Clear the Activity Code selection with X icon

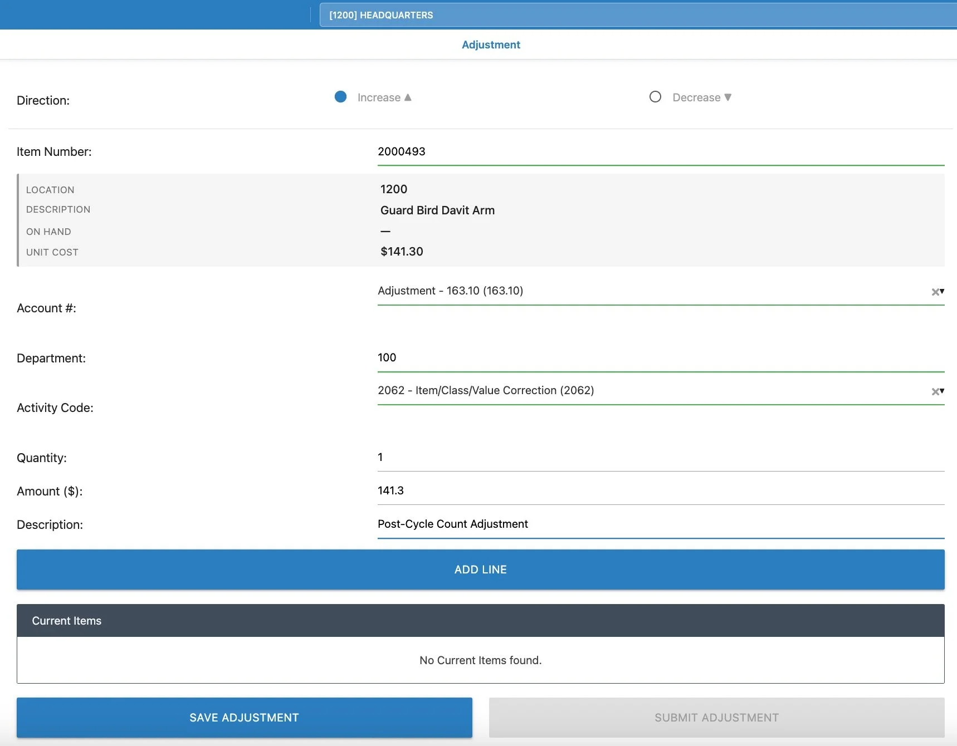coord(935,391)
